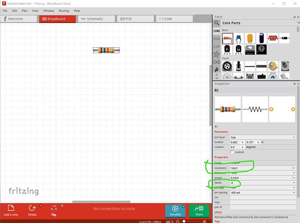This screenshot has width=300, height=223.
Task: Select the resistor part in Core Parts
Action: pos(227,38)
